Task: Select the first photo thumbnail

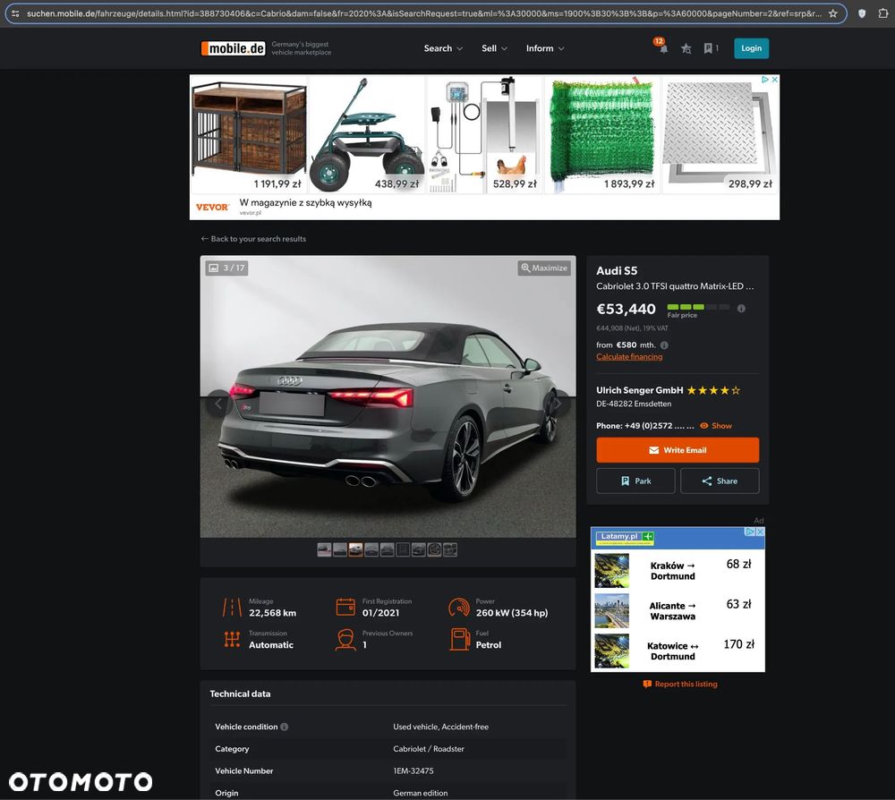Action: (324, 550)
